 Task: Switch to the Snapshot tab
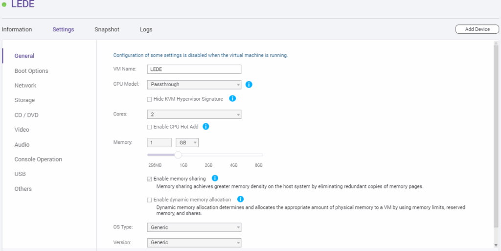click(x=107, y=29)
